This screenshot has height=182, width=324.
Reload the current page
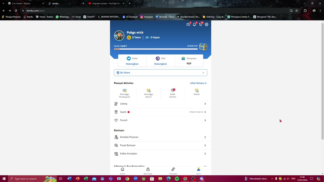coord(16,11)
